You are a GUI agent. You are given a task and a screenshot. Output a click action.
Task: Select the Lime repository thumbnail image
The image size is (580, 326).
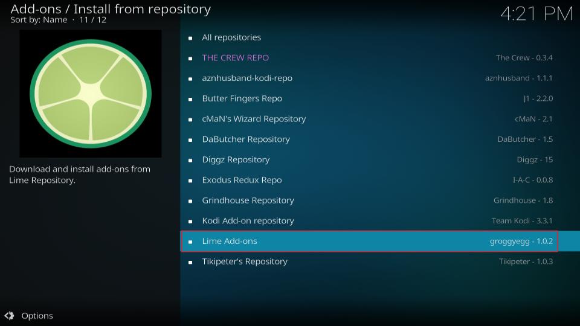pos(90,94)
